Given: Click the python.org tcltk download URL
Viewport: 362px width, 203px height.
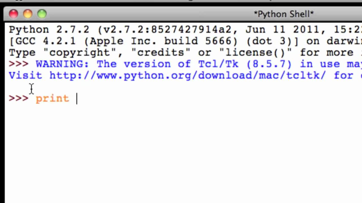Looking at the screenshot, I should (x=188, y=76).
